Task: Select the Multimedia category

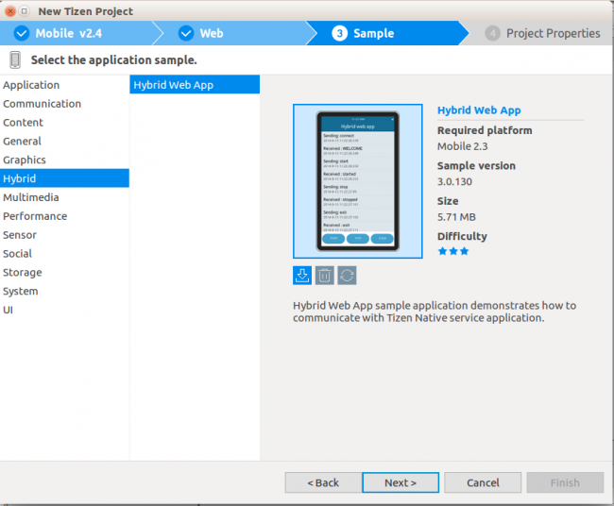Action: click(31, 197)
